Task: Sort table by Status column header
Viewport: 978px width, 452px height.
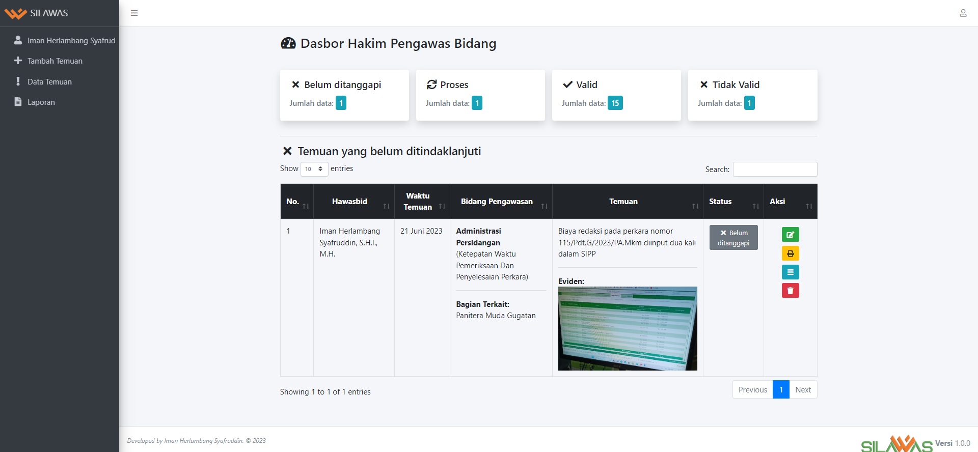Action: click(733, 202)
